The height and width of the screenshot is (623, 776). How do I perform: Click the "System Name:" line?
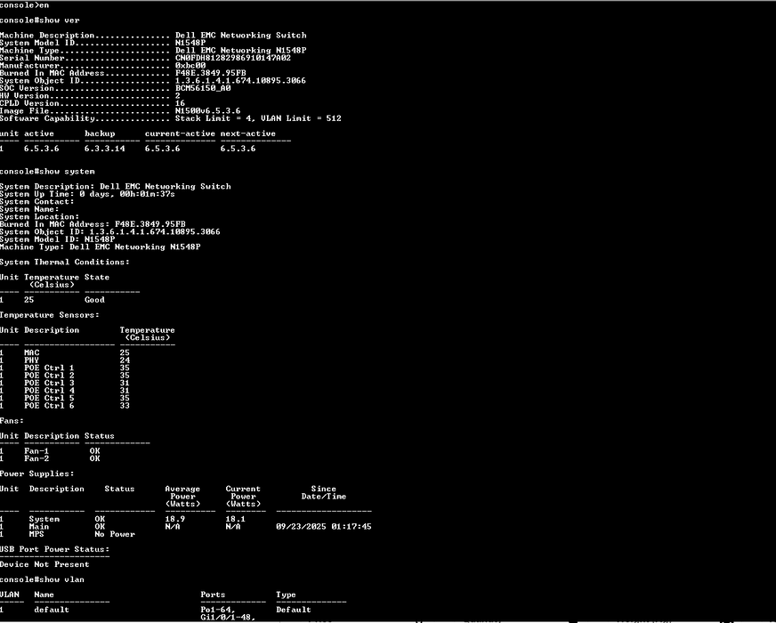[29, 209]
